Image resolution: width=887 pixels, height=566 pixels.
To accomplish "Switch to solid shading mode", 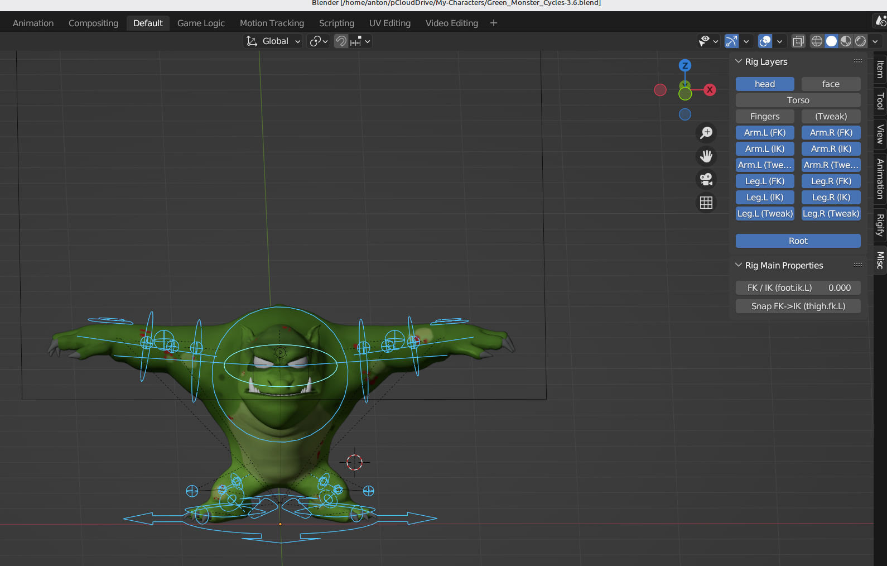I will [831, 41].
